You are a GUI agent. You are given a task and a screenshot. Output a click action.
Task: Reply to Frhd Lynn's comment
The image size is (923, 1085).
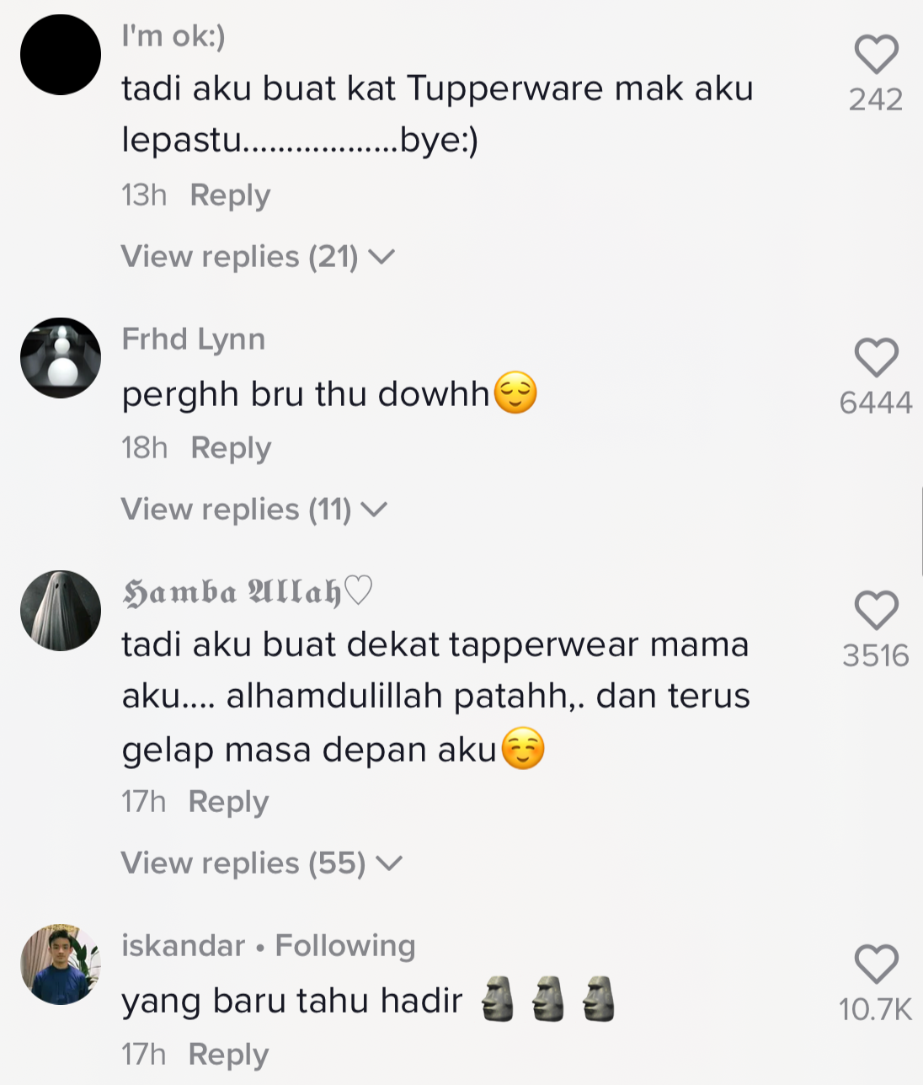click(231, 448)
